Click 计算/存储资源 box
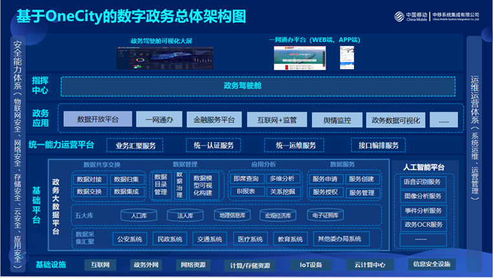This screenshot has width=493, height=278. click(250, 266)
